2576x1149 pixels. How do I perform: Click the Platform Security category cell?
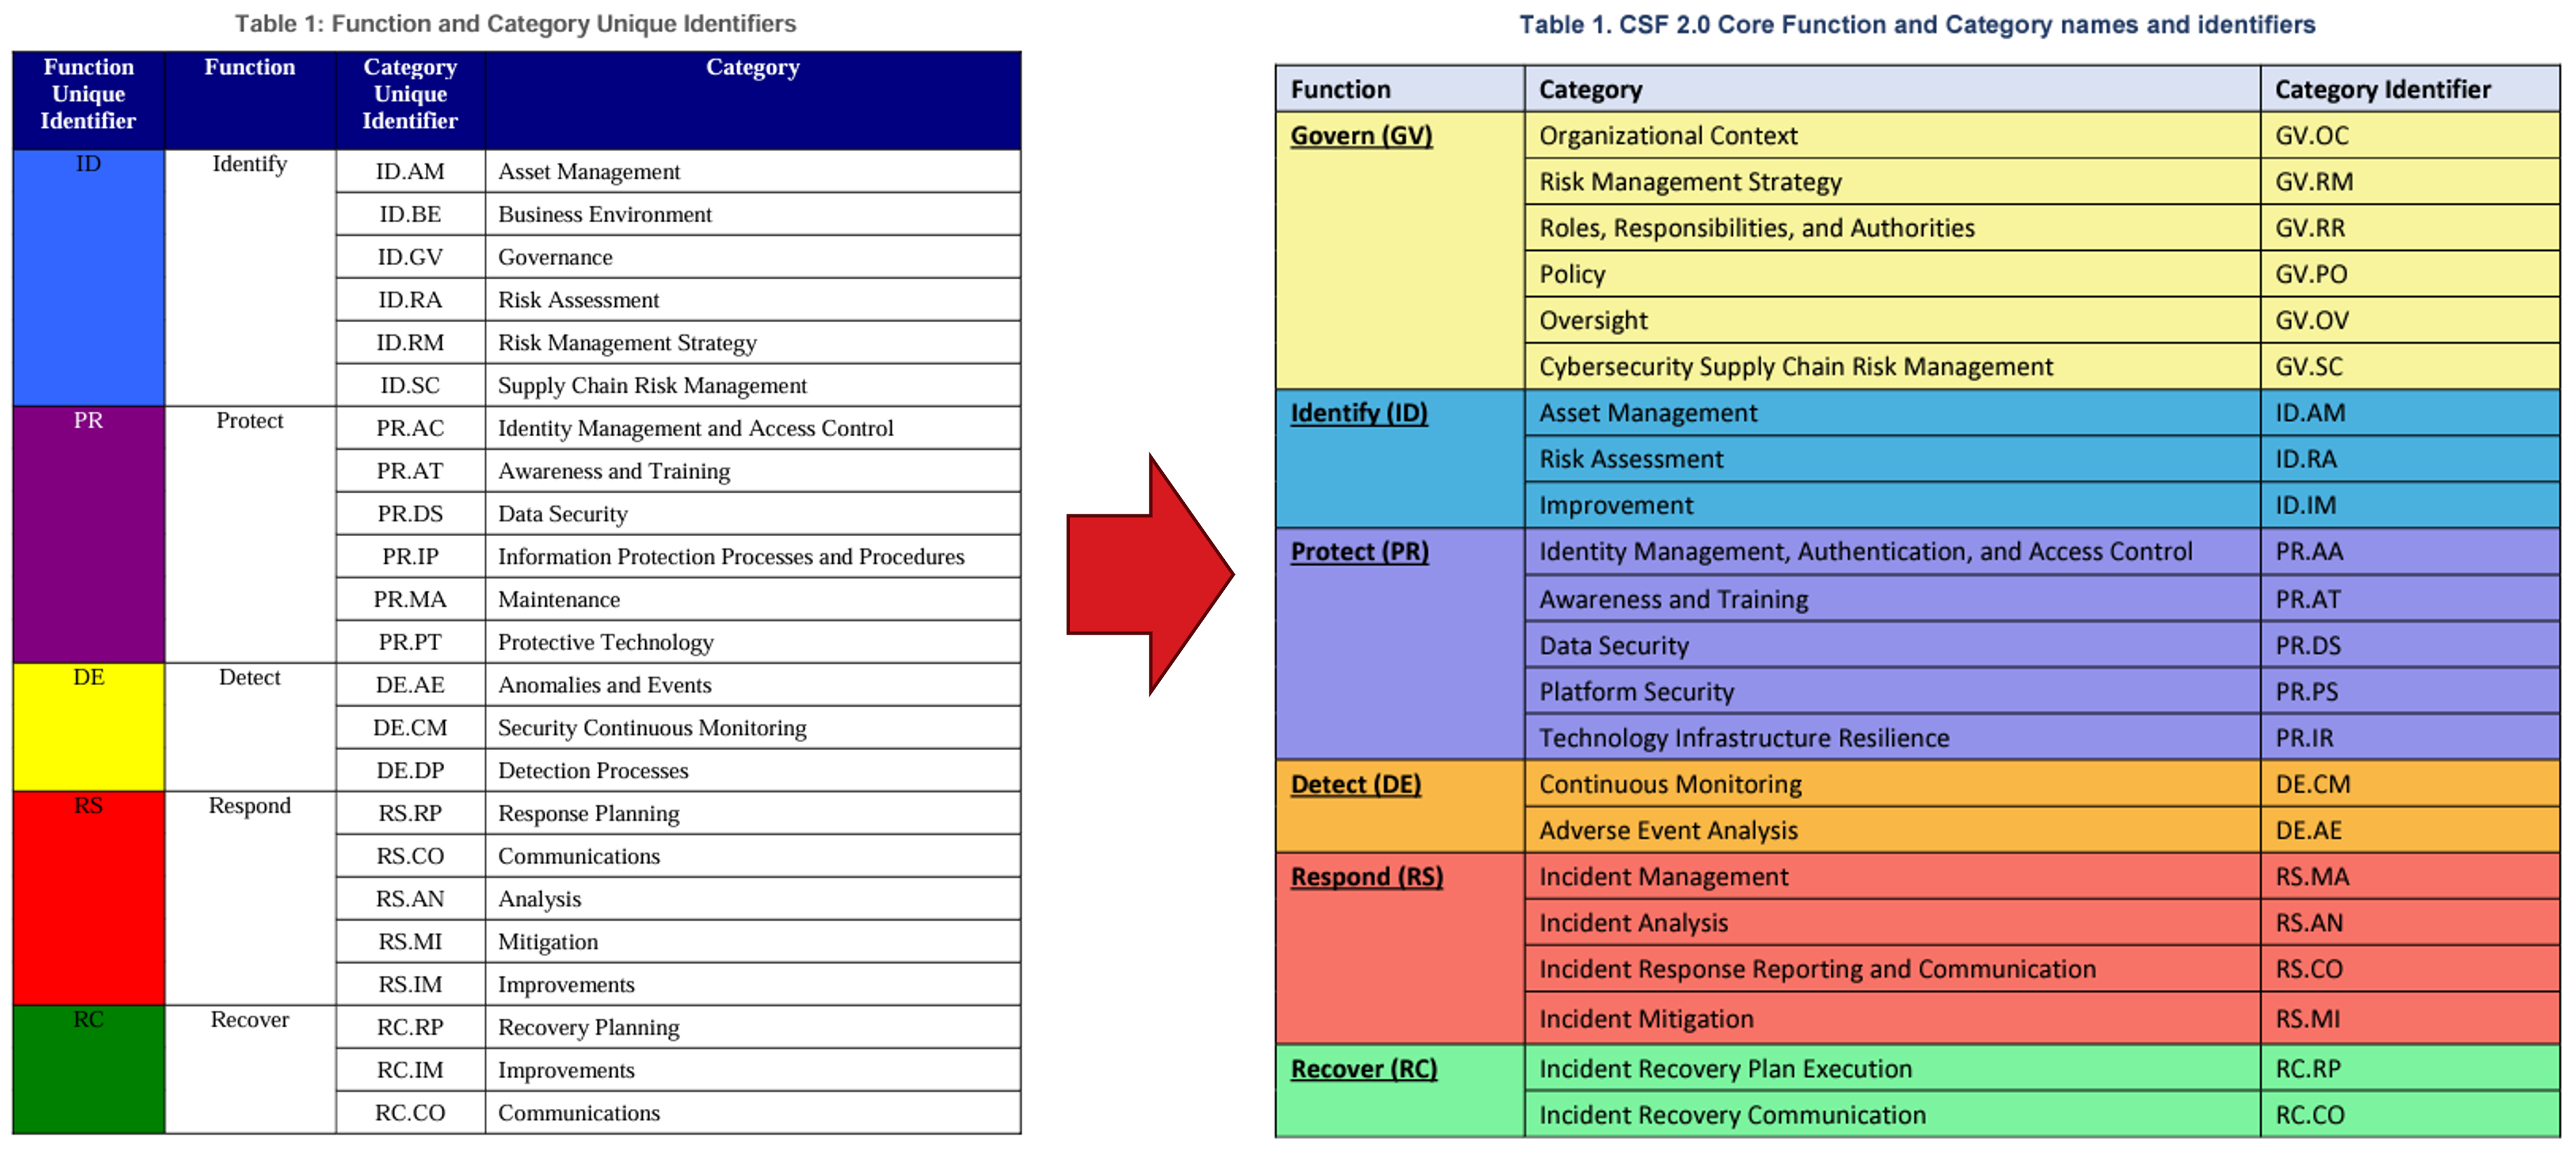(1636, 692)
